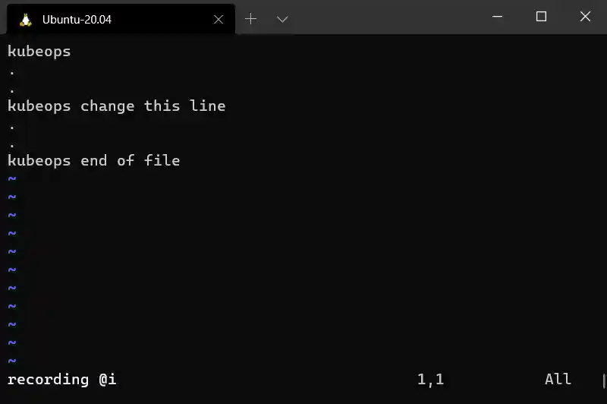Click the word "of" in the last text line
Screen dimensions: 607x404
click(x=125, y=161)
